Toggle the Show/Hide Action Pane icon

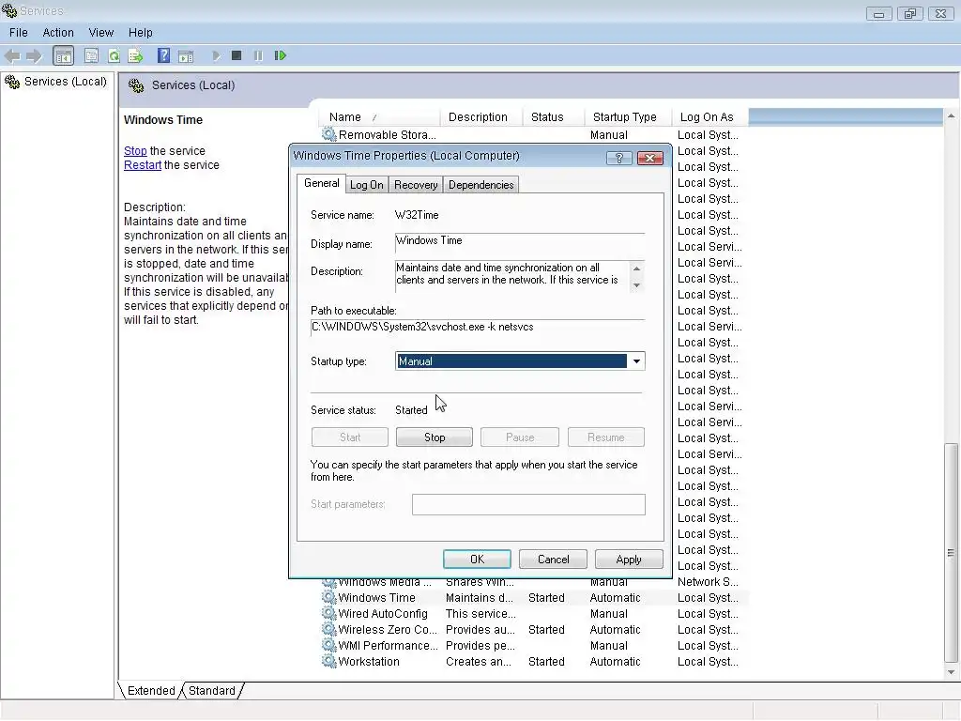pyautogui.click(x=186, y=56)
